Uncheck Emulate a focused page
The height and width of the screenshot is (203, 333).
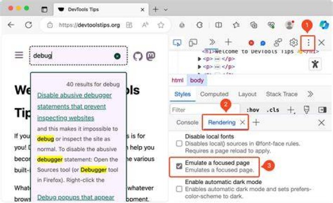[x=179, y=166]
